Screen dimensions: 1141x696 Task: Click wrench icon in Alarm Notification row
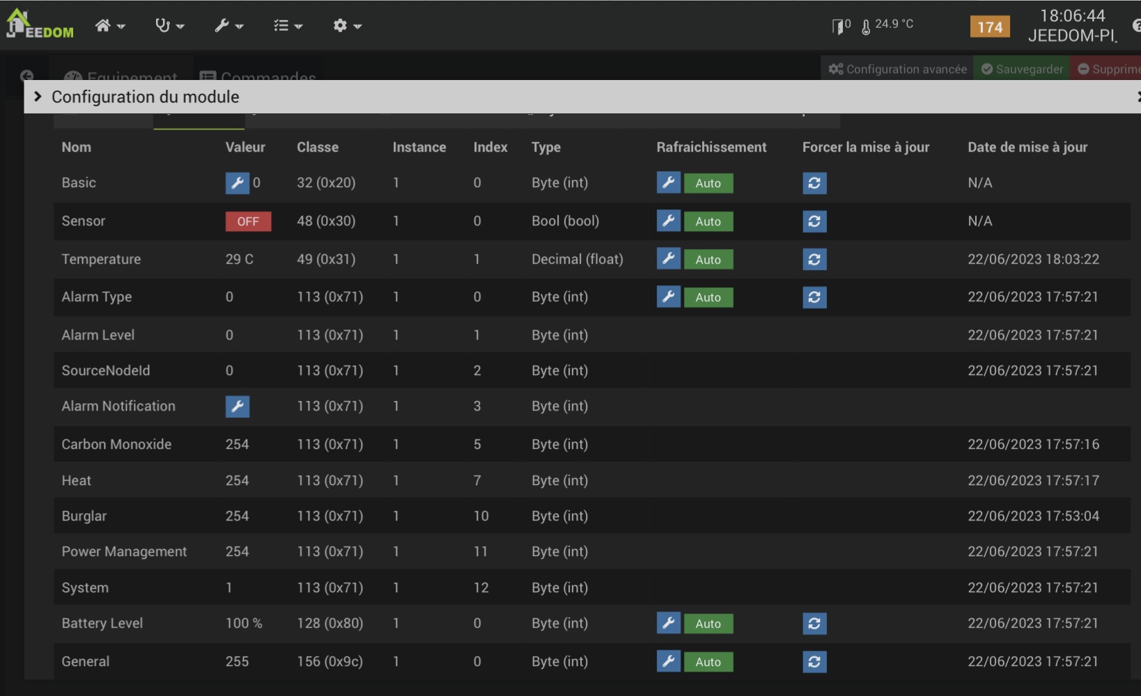click(237, 406)
